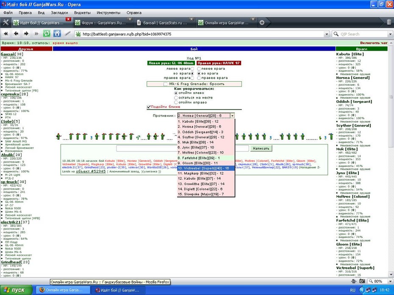Open the Opera panels wrench icon
The height and width of the screenshot is (295, 394).
6,22
